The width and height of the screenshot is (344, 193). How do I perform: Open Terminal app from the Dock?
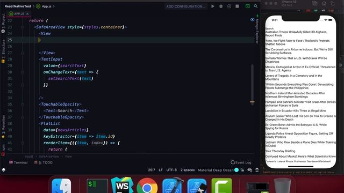[x=97, y=186]
